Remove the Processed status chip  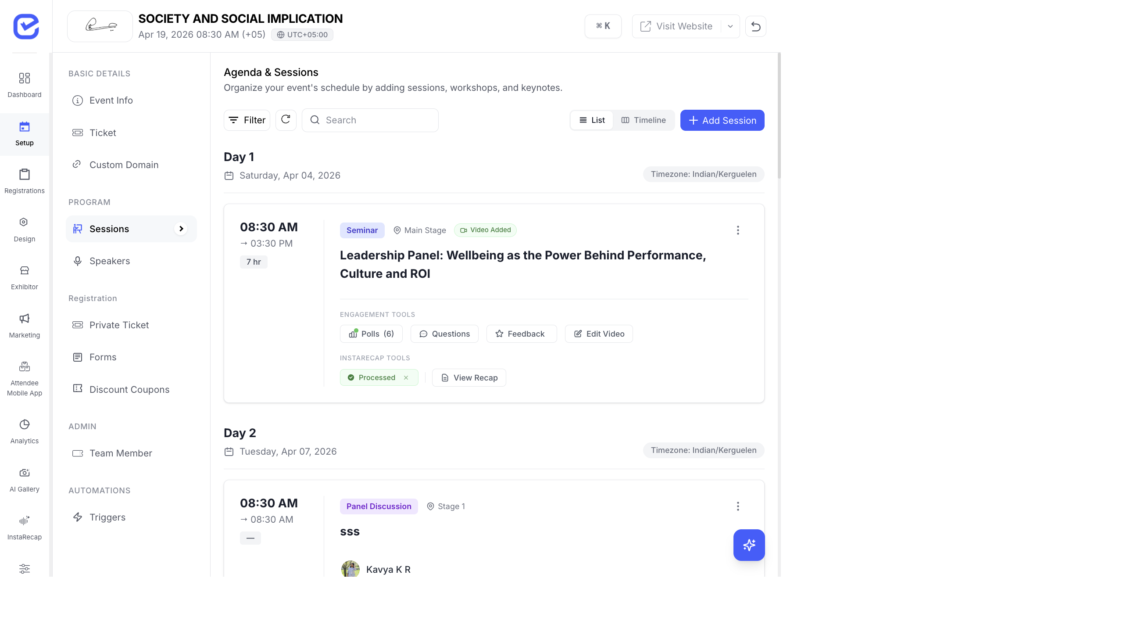(x=406, y=377)
